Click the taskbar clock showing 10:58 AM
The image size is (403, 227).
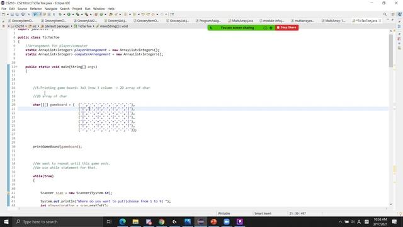[x=380, y=221]
